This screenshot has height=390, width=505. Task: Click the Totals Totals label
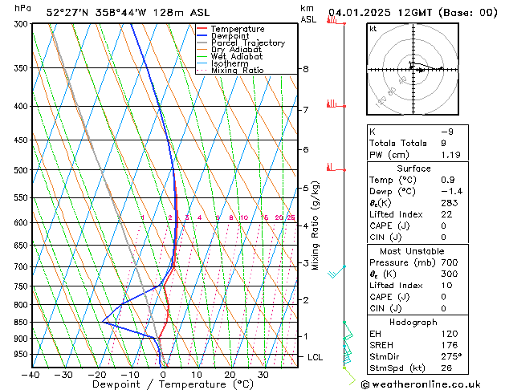[x=398, y=143]
